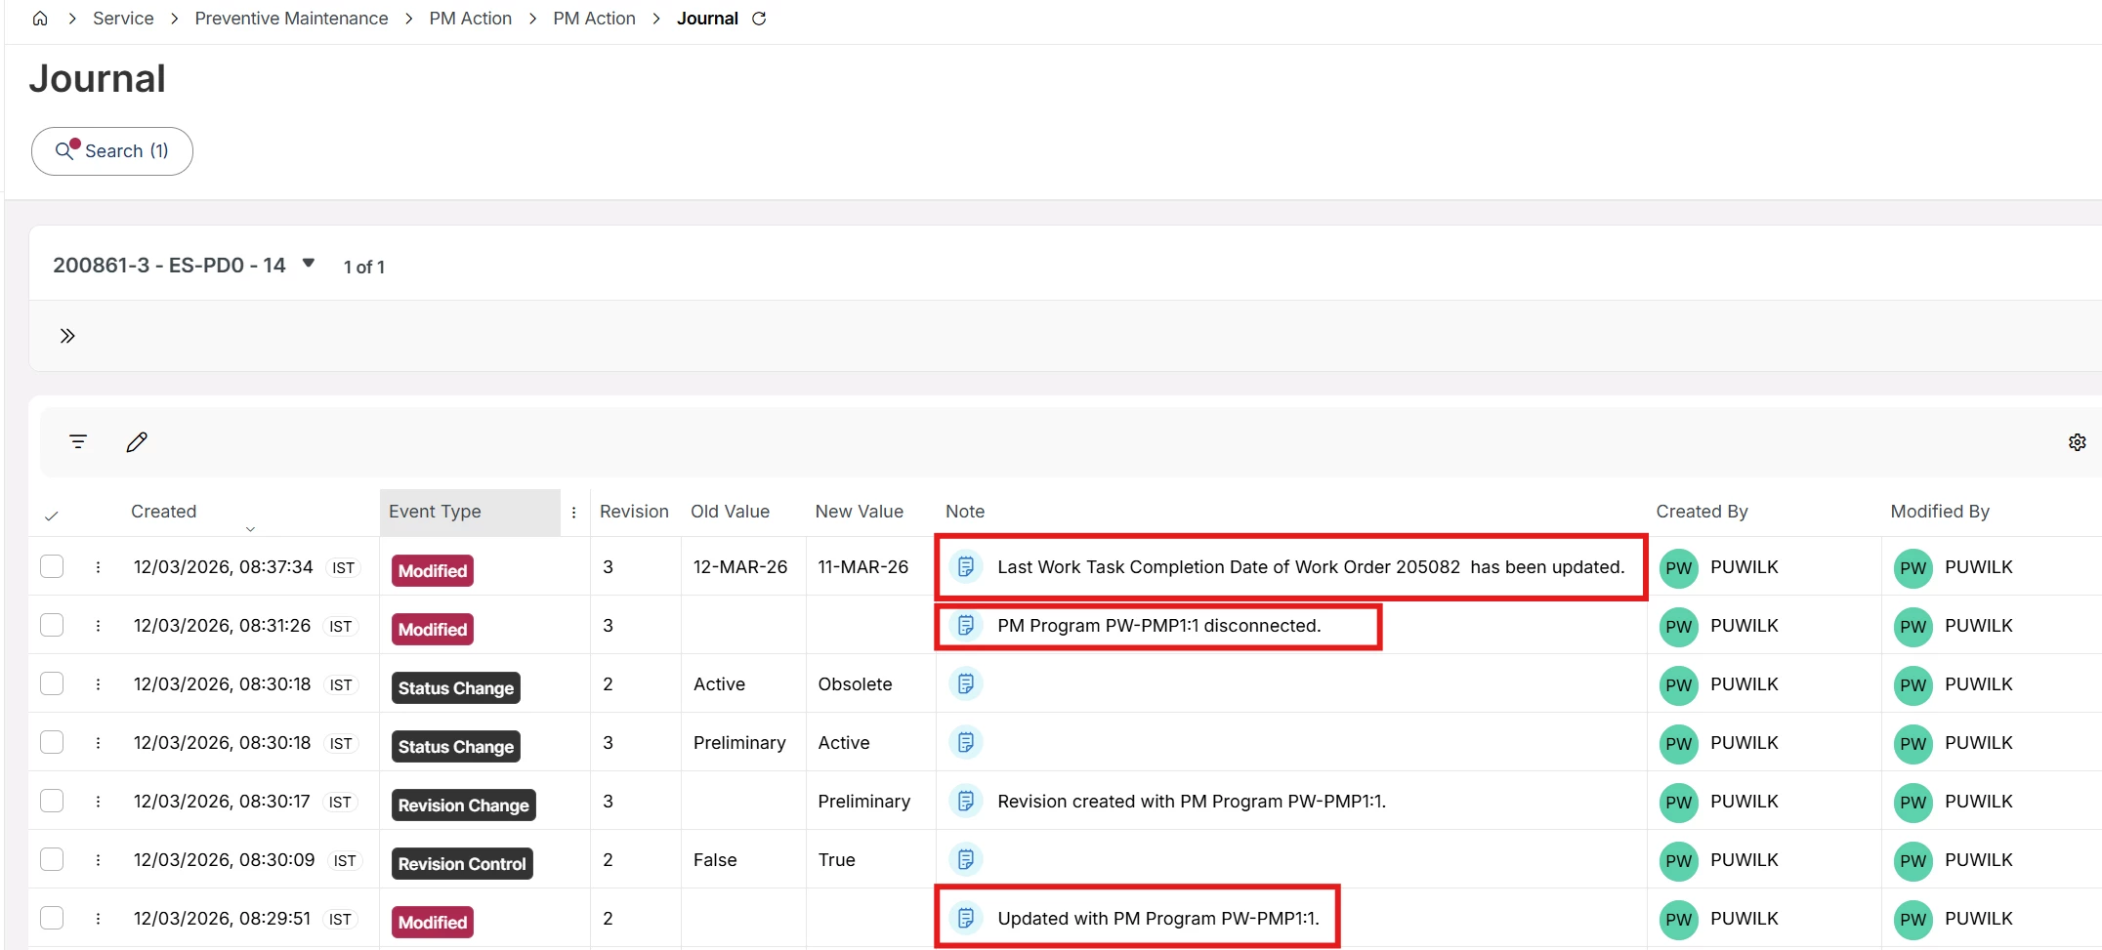Click the Journal breadcrumb item
Viewport: 2102px width, 950px height.
coord(707,19)
